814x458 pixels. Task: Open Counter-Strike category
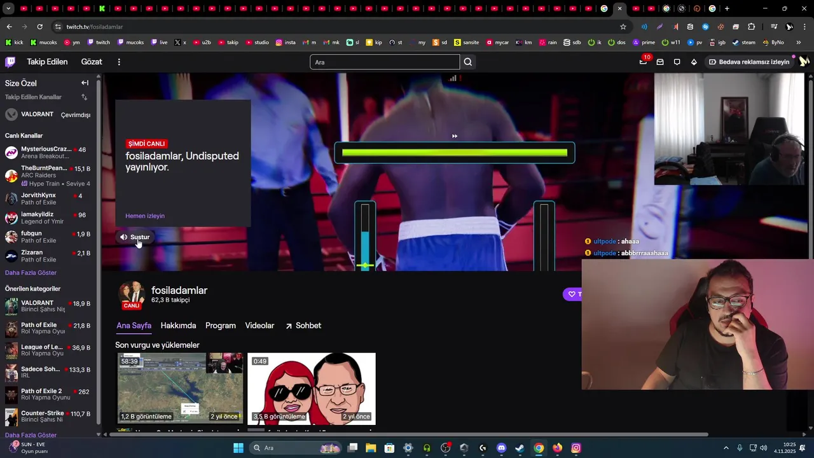[x=48, y=417]
